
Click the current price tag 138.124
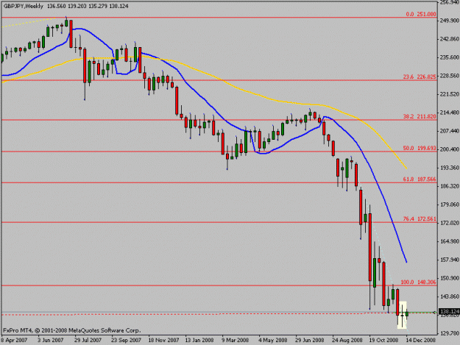[x=449, y=311]
